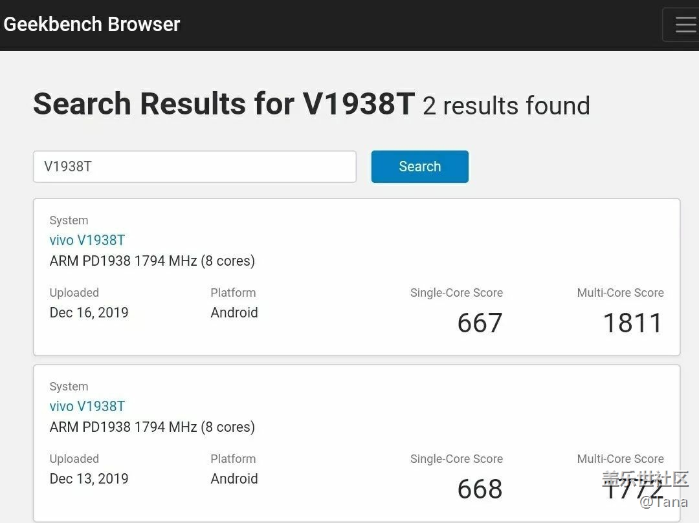
Task: Click the blue Search button
Action: click(419, 167)
